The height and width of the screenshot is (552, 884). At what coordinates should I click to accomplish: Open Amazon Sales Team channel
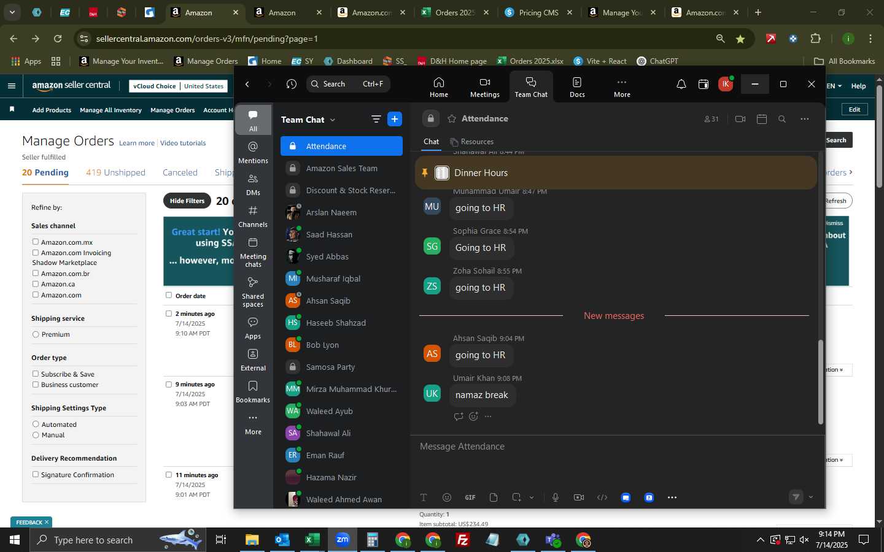tap(341, 168)
